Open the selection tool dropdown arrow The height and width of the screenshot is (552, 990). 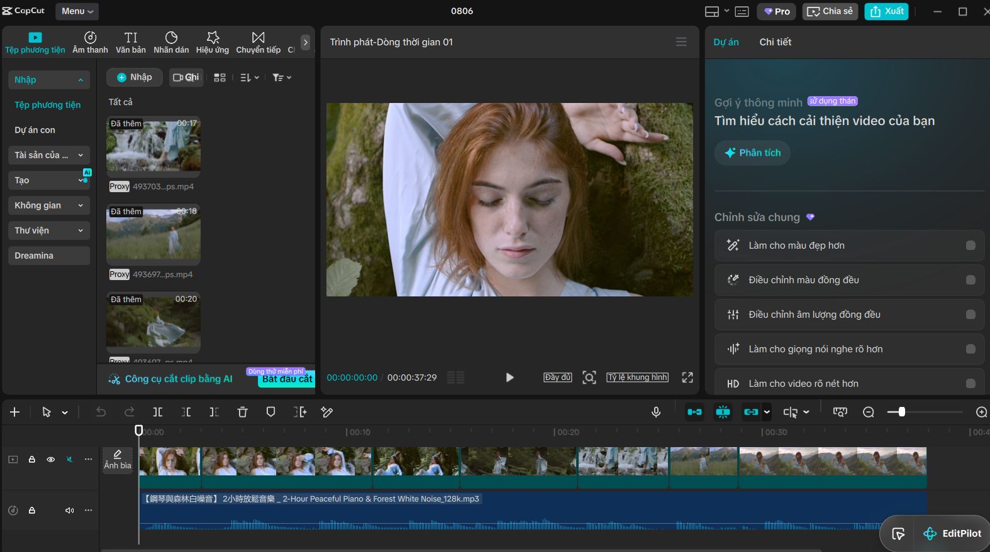(x=65, y=413)
